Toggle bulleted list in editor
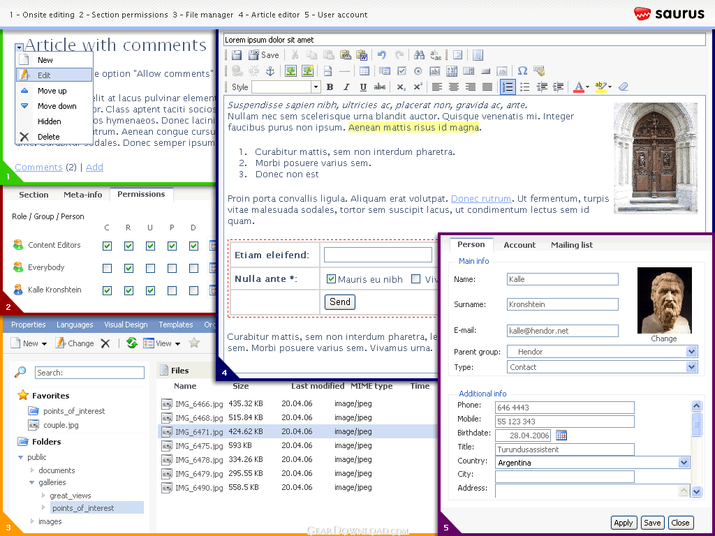The image size is (715, 536). pyautogui.click(x=525, y=87)
